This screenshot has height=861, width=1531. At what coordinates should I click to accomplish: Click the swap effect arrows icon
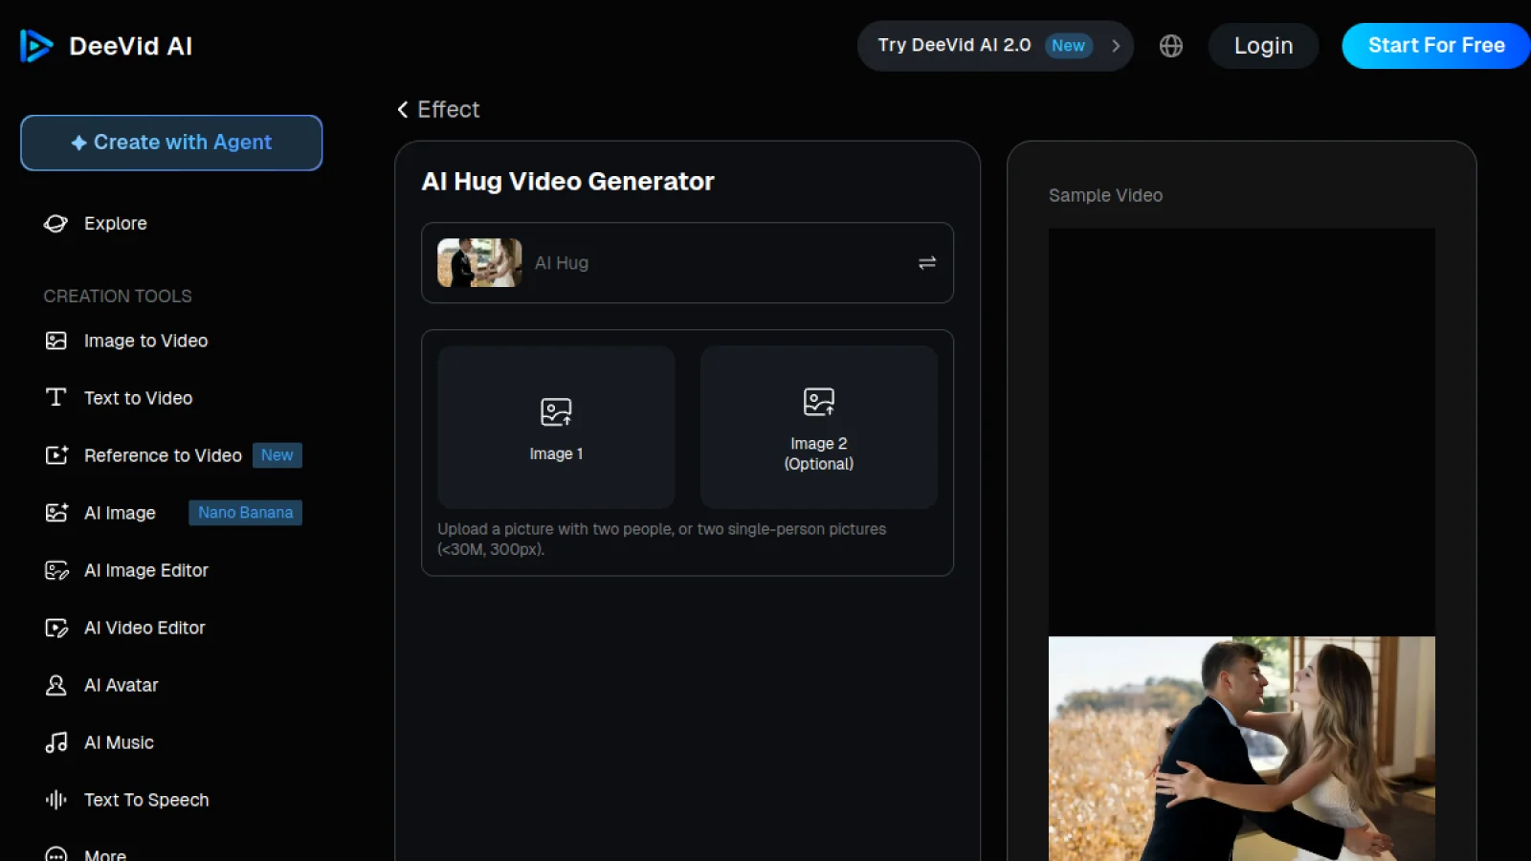(x=927, y=263)
